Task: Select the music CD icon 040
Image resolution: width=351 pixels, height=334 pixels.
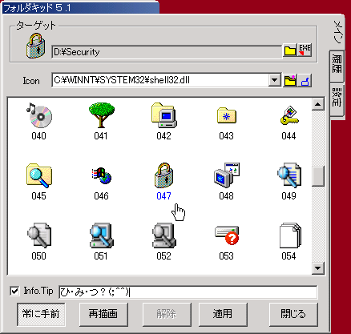Action: point(39,115)
